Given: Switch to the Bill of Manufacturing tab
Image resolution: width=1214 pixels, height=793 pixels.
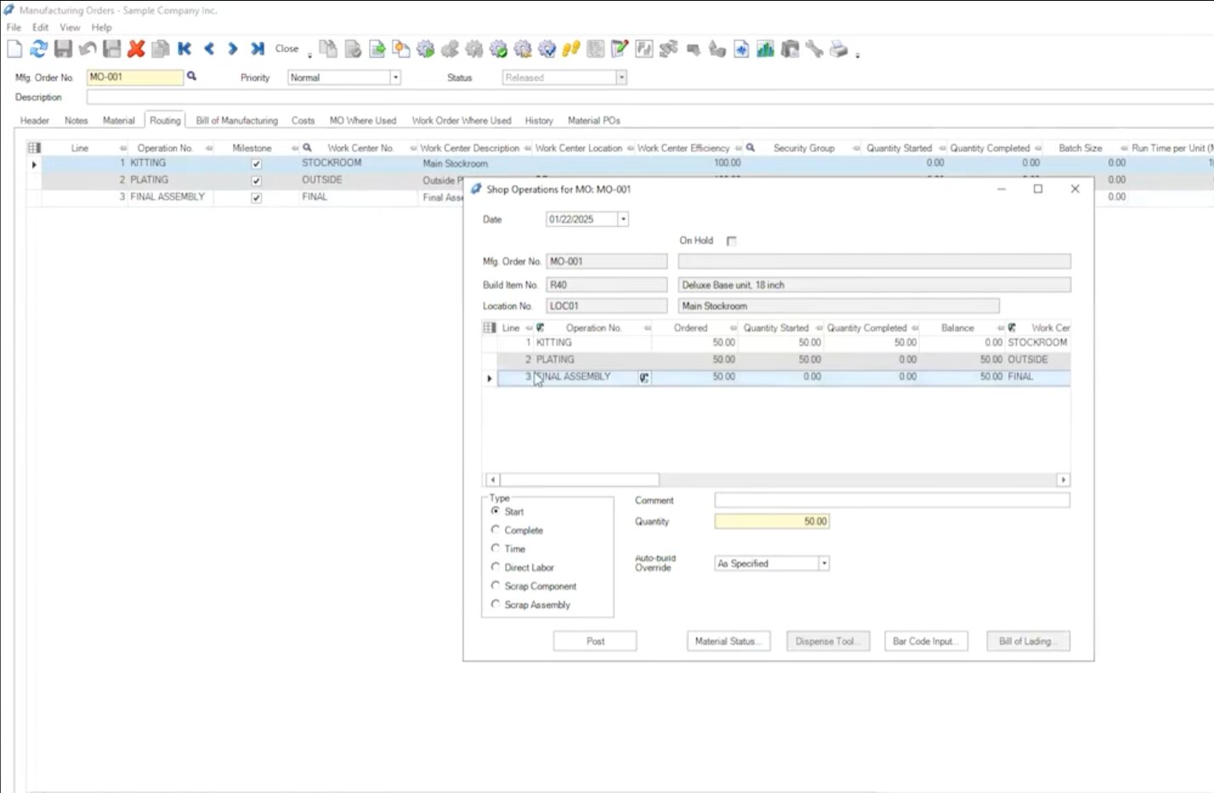Looking at the screenshot, I should 236,121.
